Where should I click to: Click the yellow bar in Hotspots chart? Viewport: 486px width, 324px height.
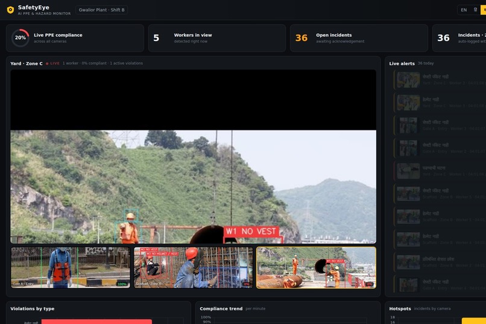click(x=473, y=321)
